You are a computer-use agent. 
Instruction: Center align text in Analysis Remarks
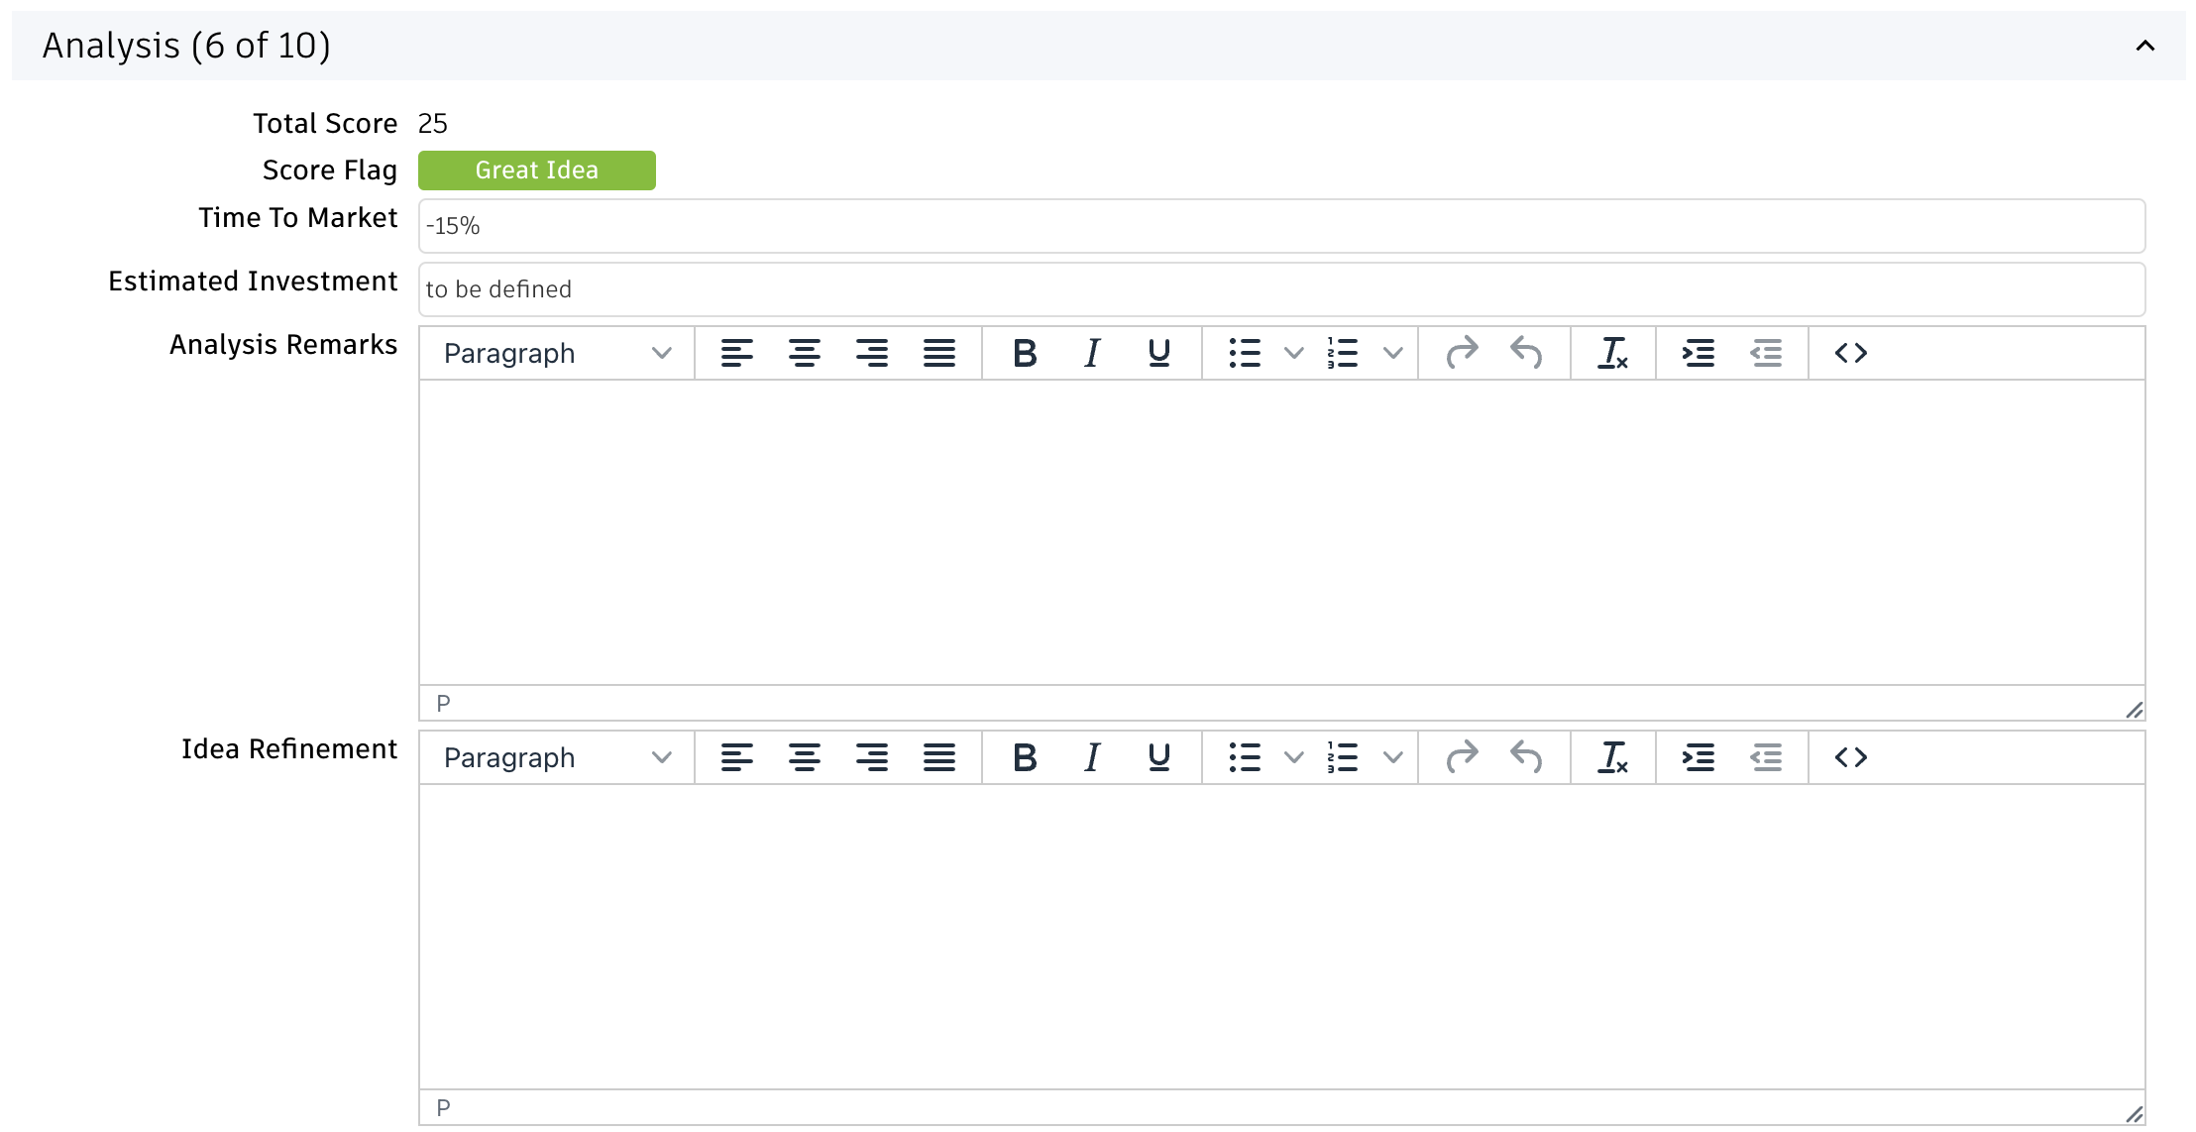804,353
